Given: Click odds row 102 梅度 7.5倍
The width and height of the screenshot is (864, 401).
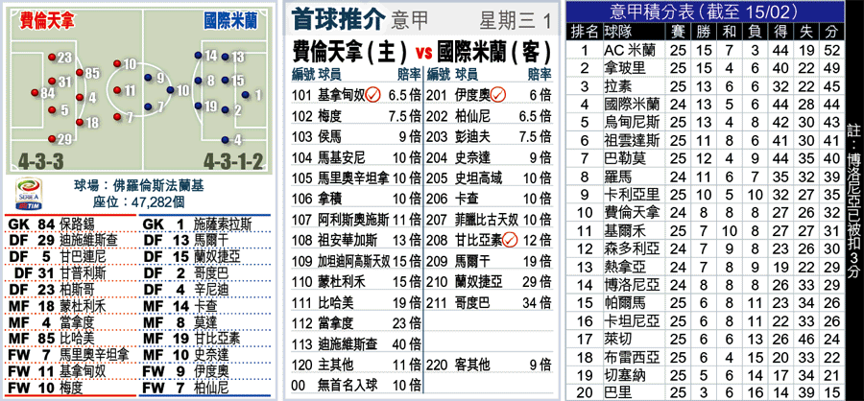Looking at the screenshot, I should tap(356, 116).
